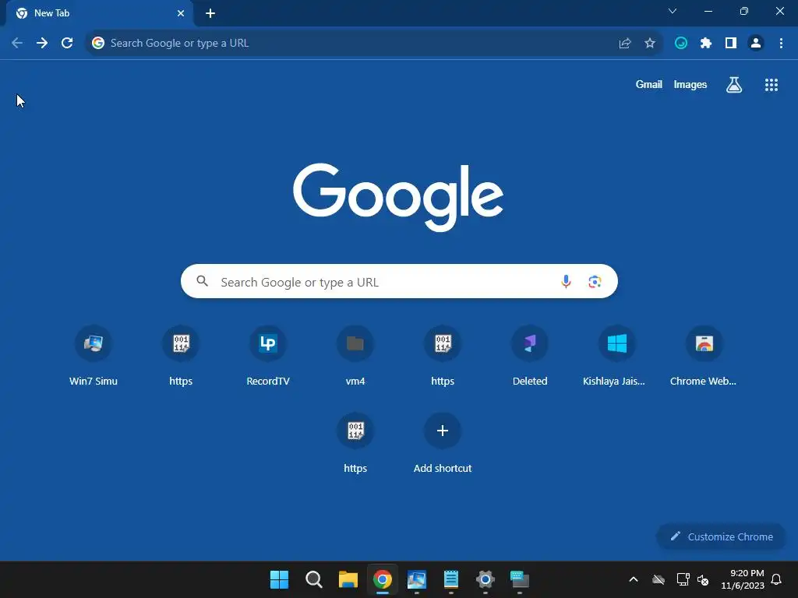Open Windows taskbar search

313,579
